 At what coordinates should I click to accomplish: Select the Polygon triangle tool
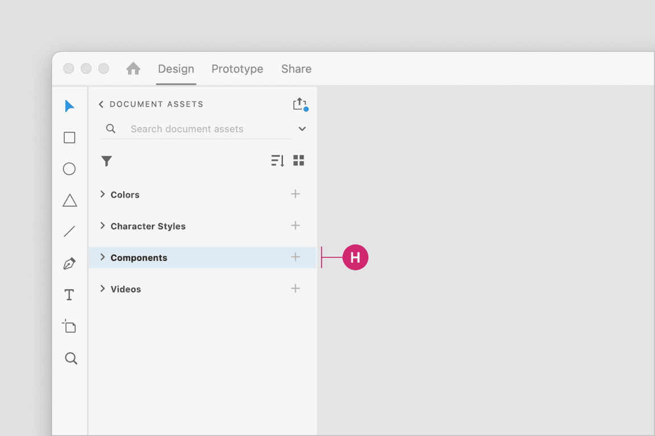tap(69, 201)
